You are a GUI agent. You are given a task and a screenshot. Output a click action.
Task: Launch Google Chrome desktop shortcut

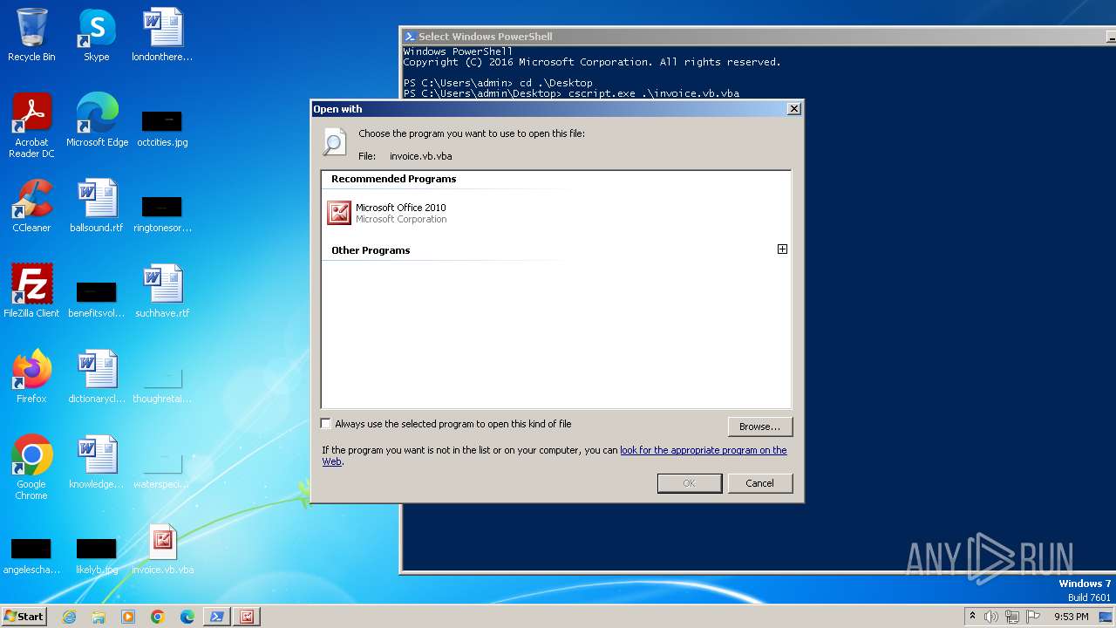[31, 468]
